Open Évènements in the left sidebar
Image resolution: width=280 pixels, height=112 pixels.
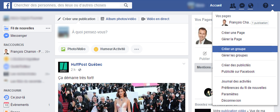[20, 105]
